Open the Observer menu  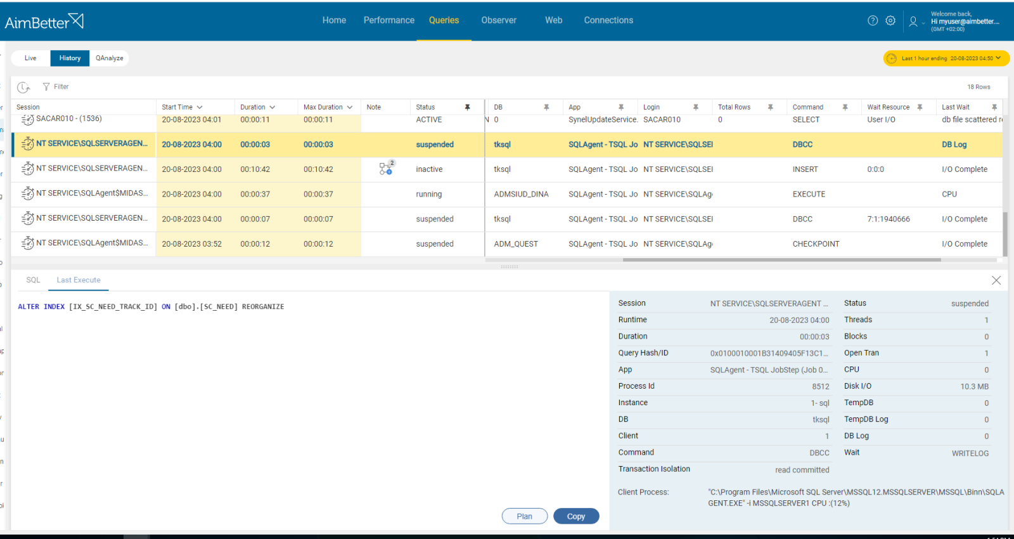[x=499, y=20]
